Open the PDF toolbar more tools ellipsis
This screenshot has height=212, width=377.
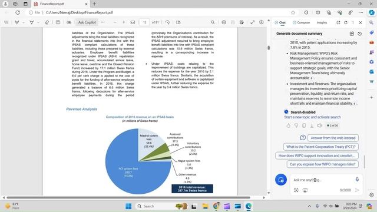[x=102, y=22]
